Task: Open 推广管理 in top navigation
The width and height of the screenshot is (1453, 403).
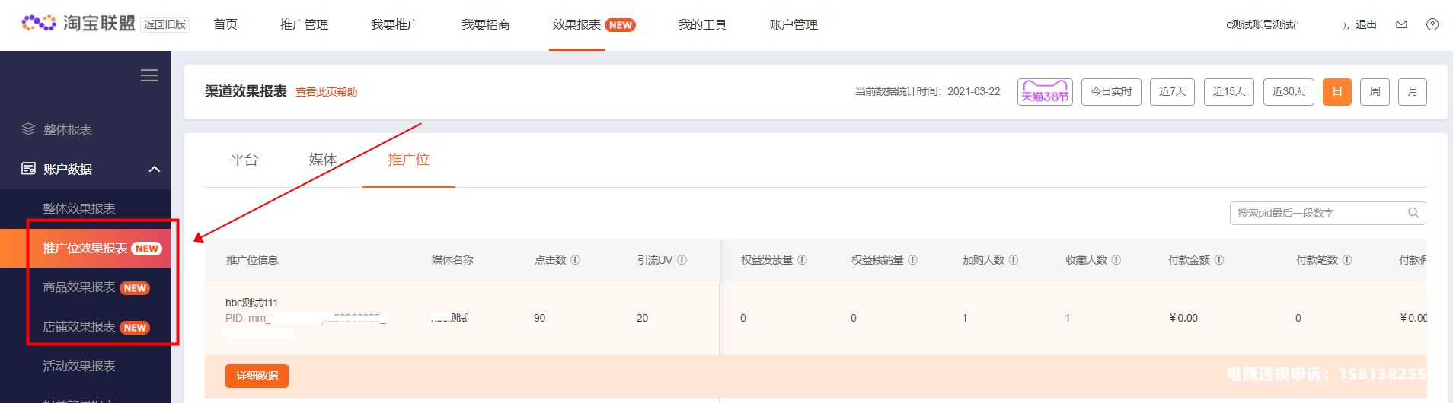Action: [x=304, y=25]
